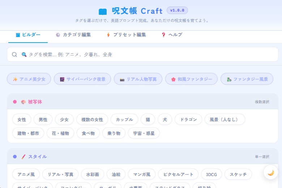Choose the マンガ風 style
The width and height of the screenshot is (282, 188).
click(x=142, y=174)
